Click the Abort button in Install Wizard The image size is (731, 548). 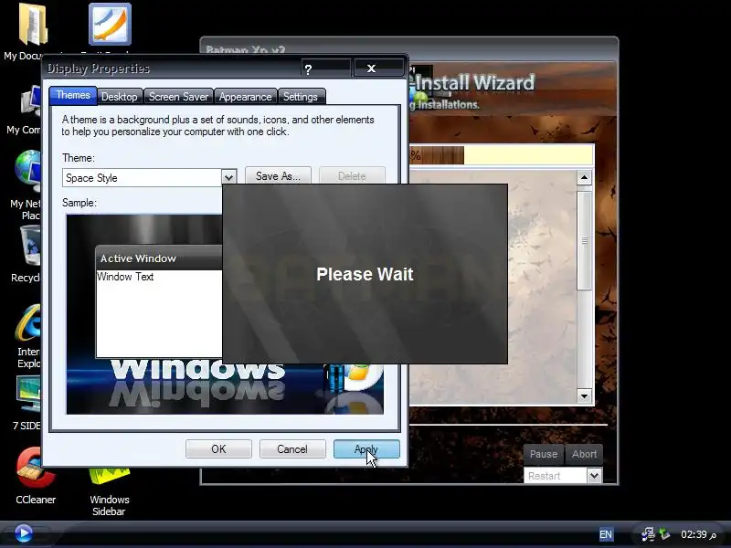tap(584, 454)
